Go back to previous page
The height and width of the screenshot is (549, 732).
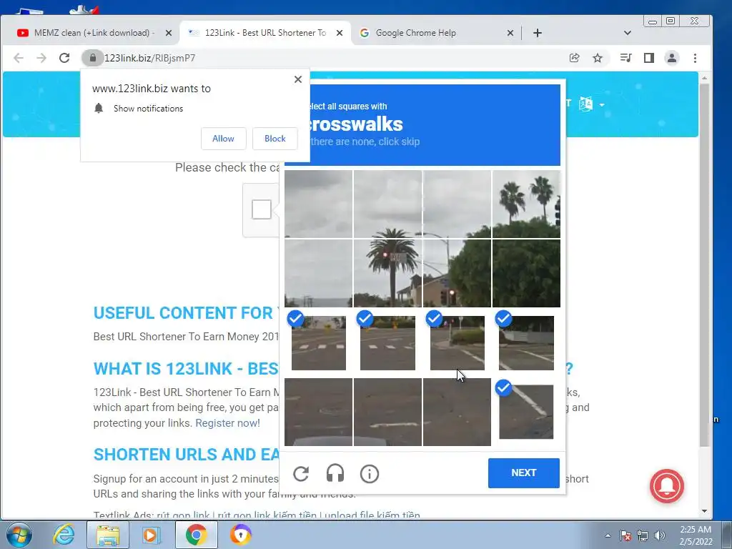[x=19, y=58]
